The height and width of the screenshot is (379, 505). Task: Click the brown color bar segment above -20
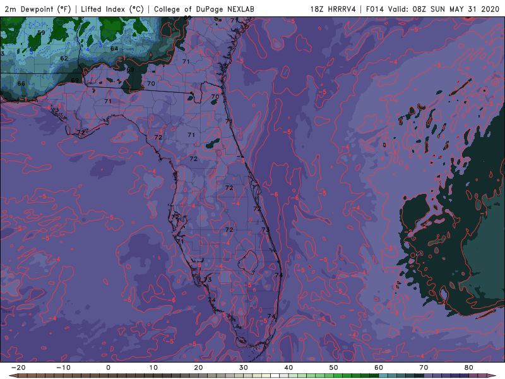click(x=22, y=376)
